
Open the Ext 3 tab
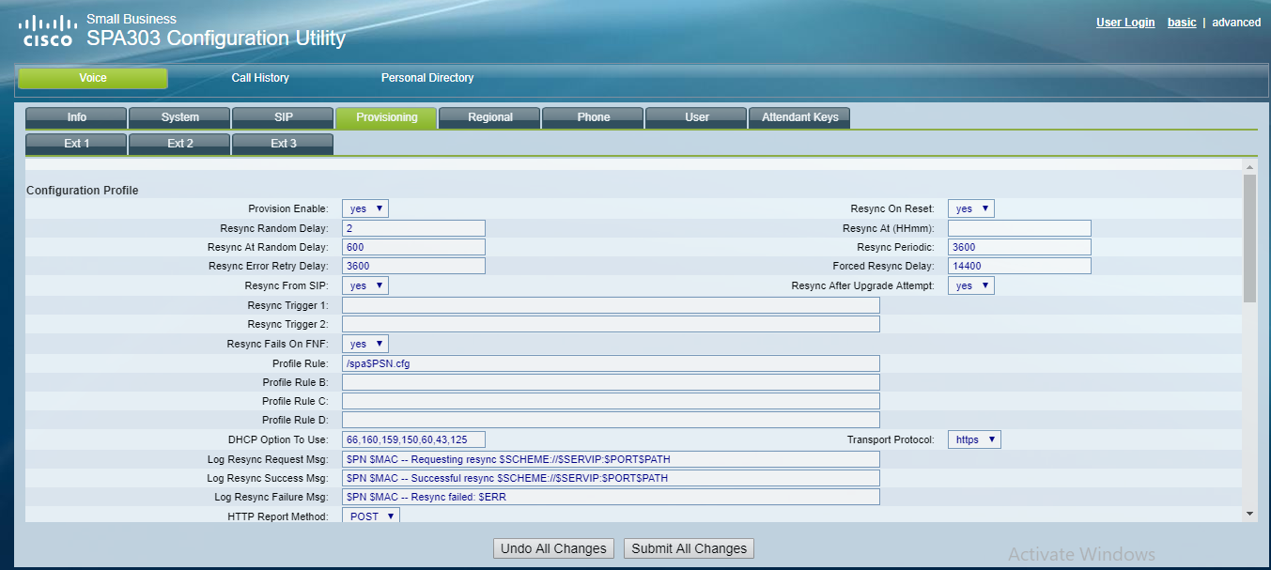tap(283, 144)
